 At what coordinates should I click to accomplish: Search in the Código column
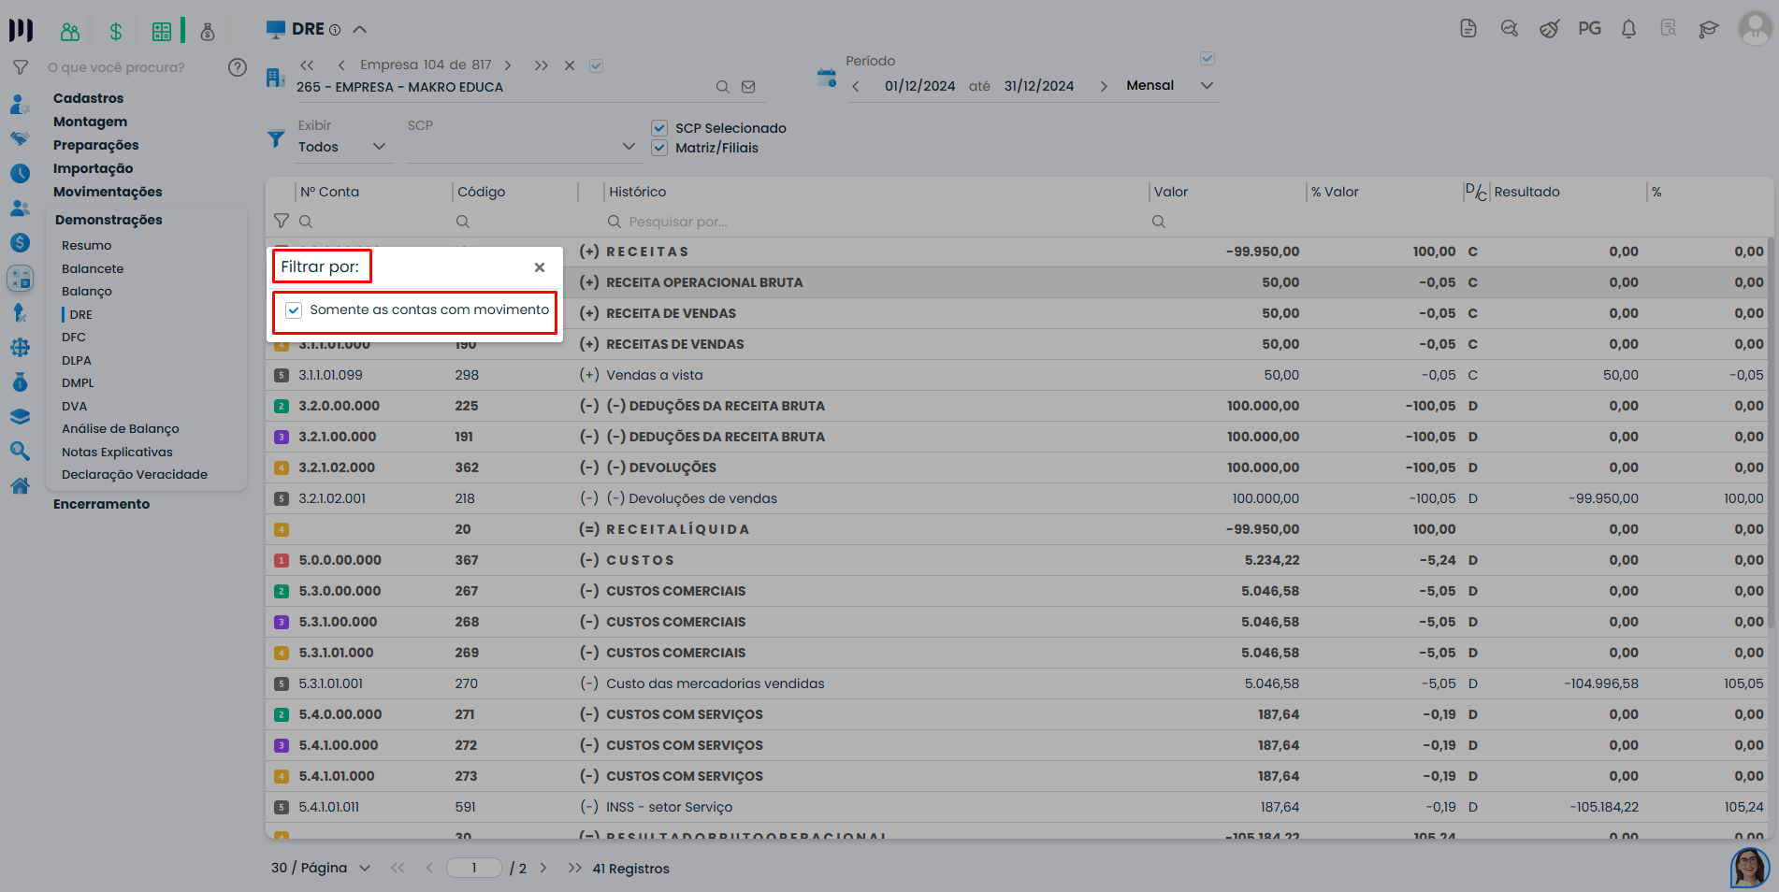click(x=463, y=222)
